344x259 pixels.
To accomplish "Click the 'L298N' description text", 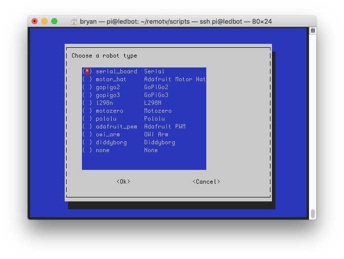I will click(x=153, y=103).
